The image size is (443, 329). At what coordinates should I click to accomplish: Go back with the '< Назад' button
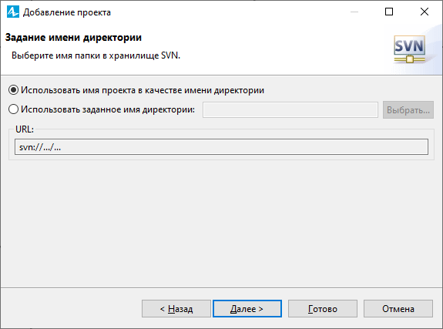coord(176,309)
